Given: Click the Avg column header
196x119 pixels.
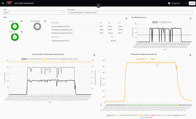Looking at the screenshot, I should [x=109, y=23].
